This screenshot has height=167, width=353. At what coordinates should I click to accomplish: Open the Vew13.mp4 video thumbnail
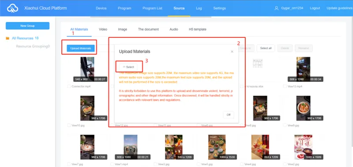coord(303,69)
